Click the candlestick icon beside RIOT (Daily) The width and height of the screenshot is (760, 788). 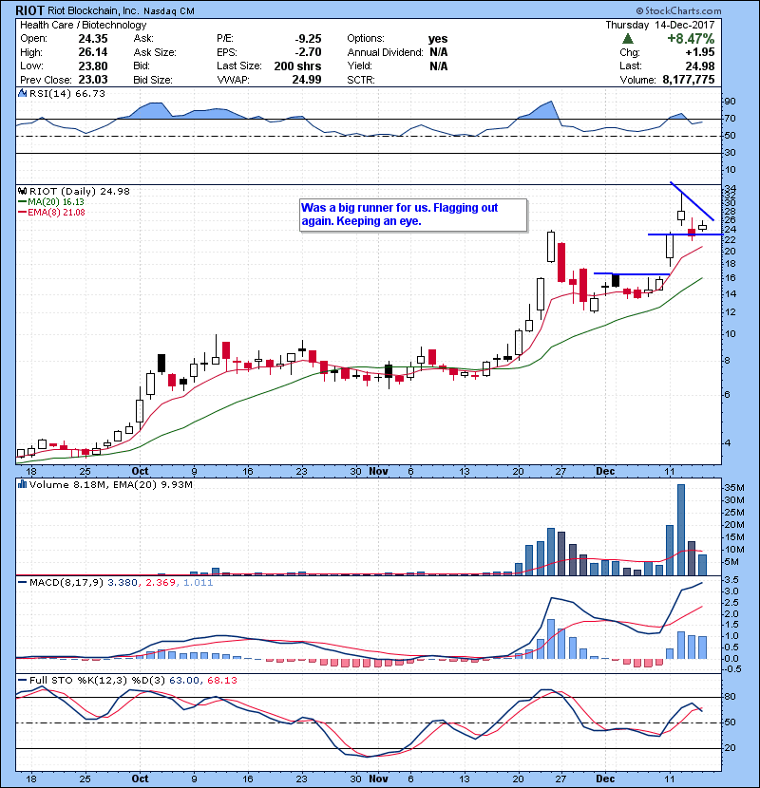point(22,191)
